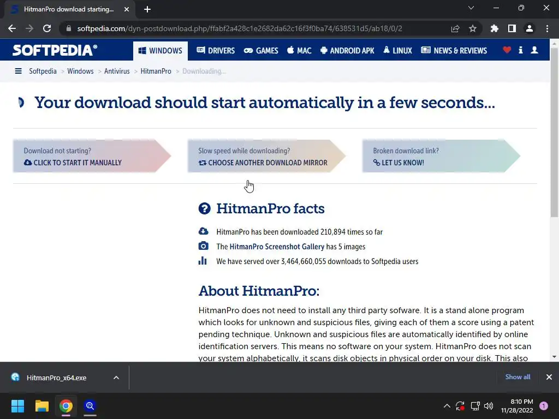Image resolution: width=559 pixels, height=419 pixels.
Task: Select the Windows category tab
Action: point(160,51)
